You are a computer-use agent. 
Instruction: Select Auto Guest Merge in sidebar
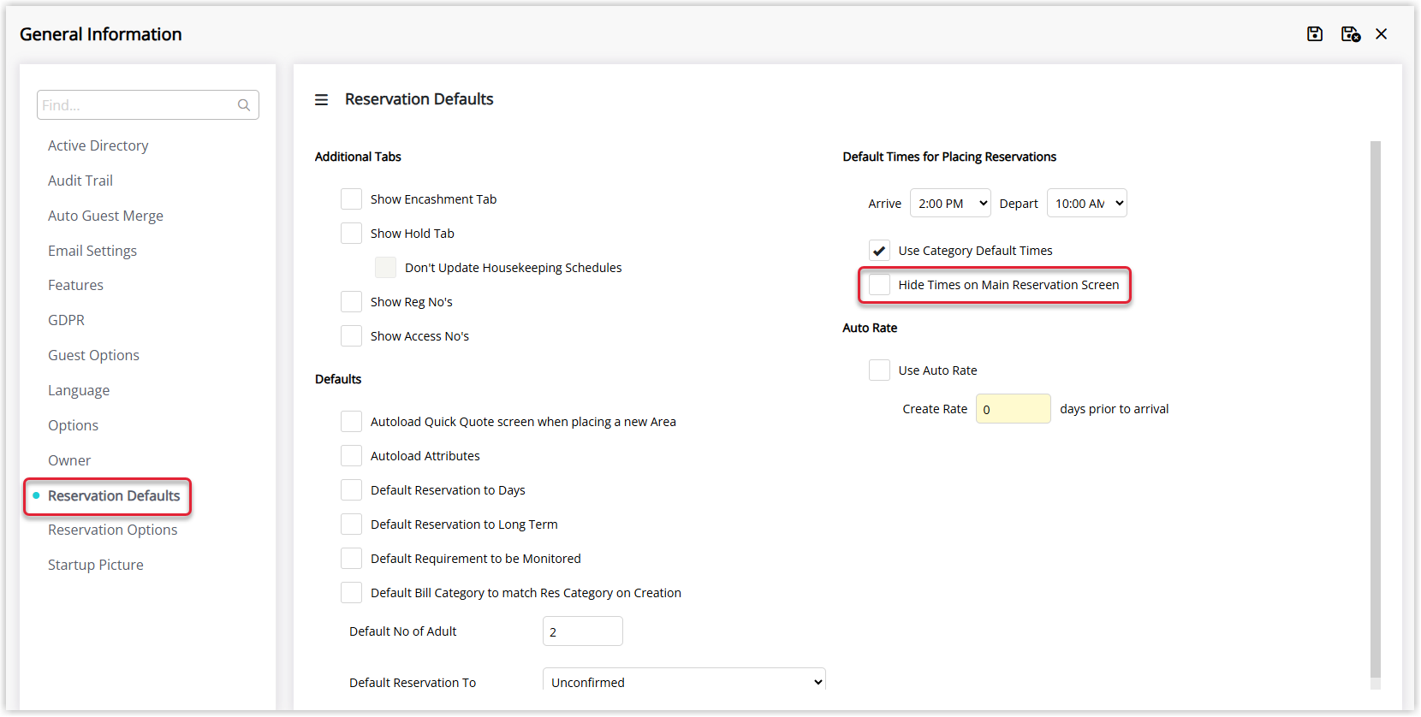pyautogui.click(x=105, y=216)
